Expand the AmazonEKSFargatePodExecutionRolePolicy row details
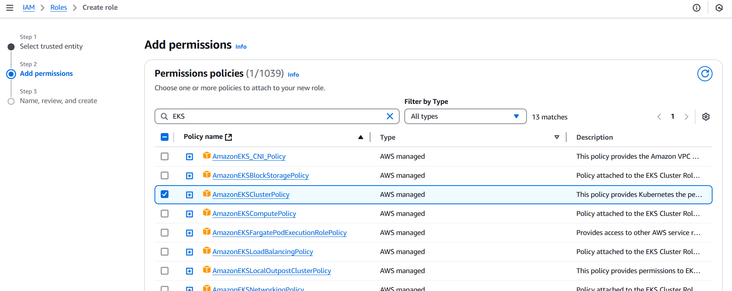Viewport: 732px width, 291px height. tap(190, 233)
